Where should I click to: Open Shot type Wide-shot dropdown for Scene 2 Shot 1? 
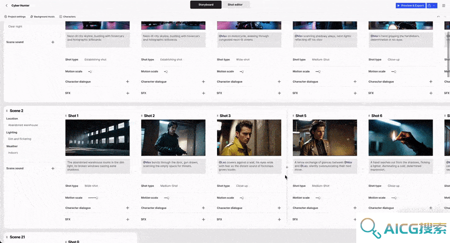click(91, 186)
